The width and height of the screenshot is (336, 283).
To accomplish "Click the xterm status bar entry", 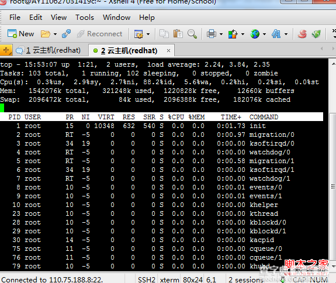I will pyautogui.click(x=169, y=279).
